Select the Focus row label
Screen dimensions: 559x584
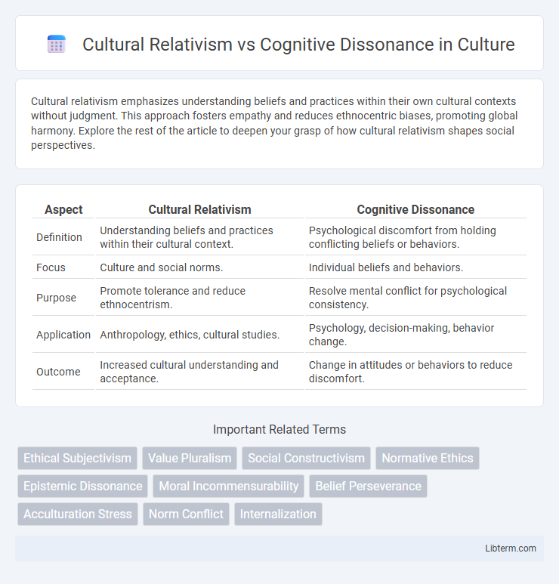pyautogui.click(x=51, y=267)
